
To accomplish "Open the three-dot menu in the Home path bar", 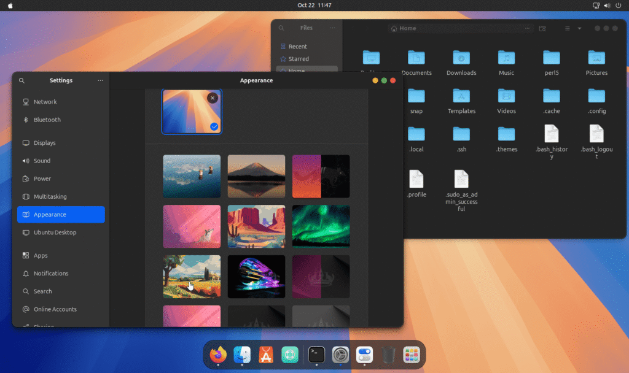I will [x=527, y=28].
